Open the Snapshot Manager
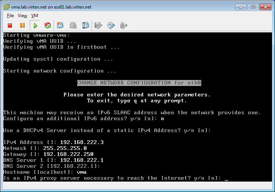The height and width of the screenshot is (192, 275). (86, 26)
